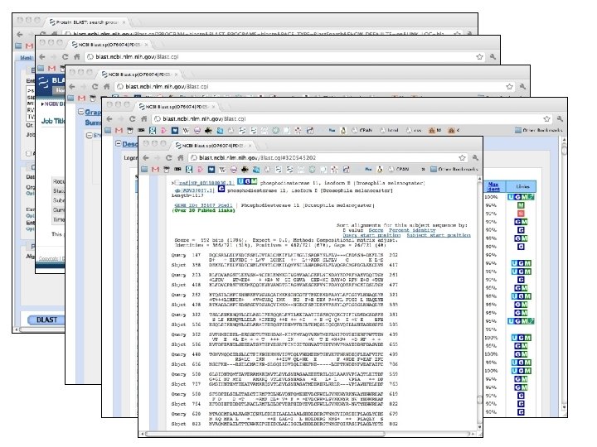
Task: Click the home icon in the descriptions window
Action: [x=144, y=119]
